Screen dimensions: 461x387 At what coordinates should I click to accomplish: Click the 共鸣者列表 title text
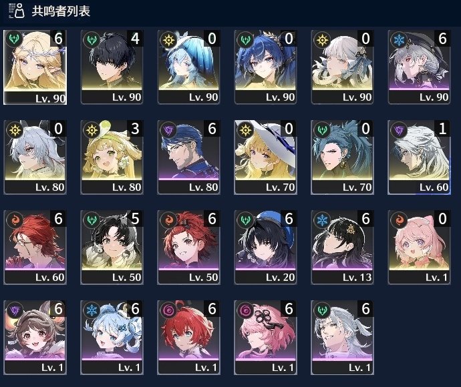[61, 11]
